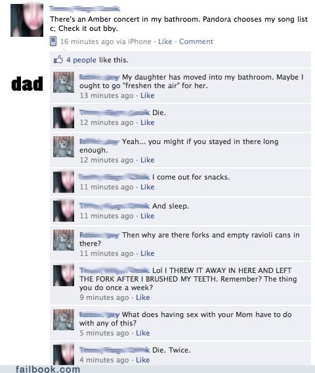315x373 pixels.
Task: Like the 'Yeah... you might' comment
Action: (148, 160)
